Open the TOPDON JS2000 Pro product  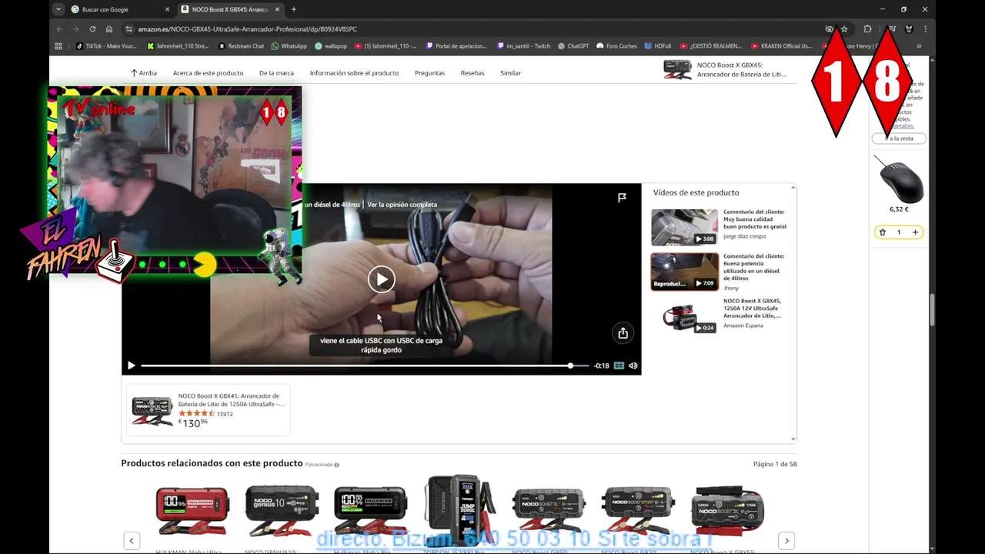tap(460, 509)
